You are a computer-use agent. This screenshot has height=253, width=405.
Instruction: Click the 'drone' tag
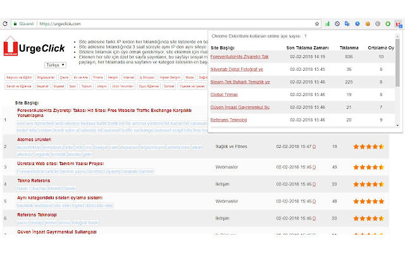(x=65, y=223)
